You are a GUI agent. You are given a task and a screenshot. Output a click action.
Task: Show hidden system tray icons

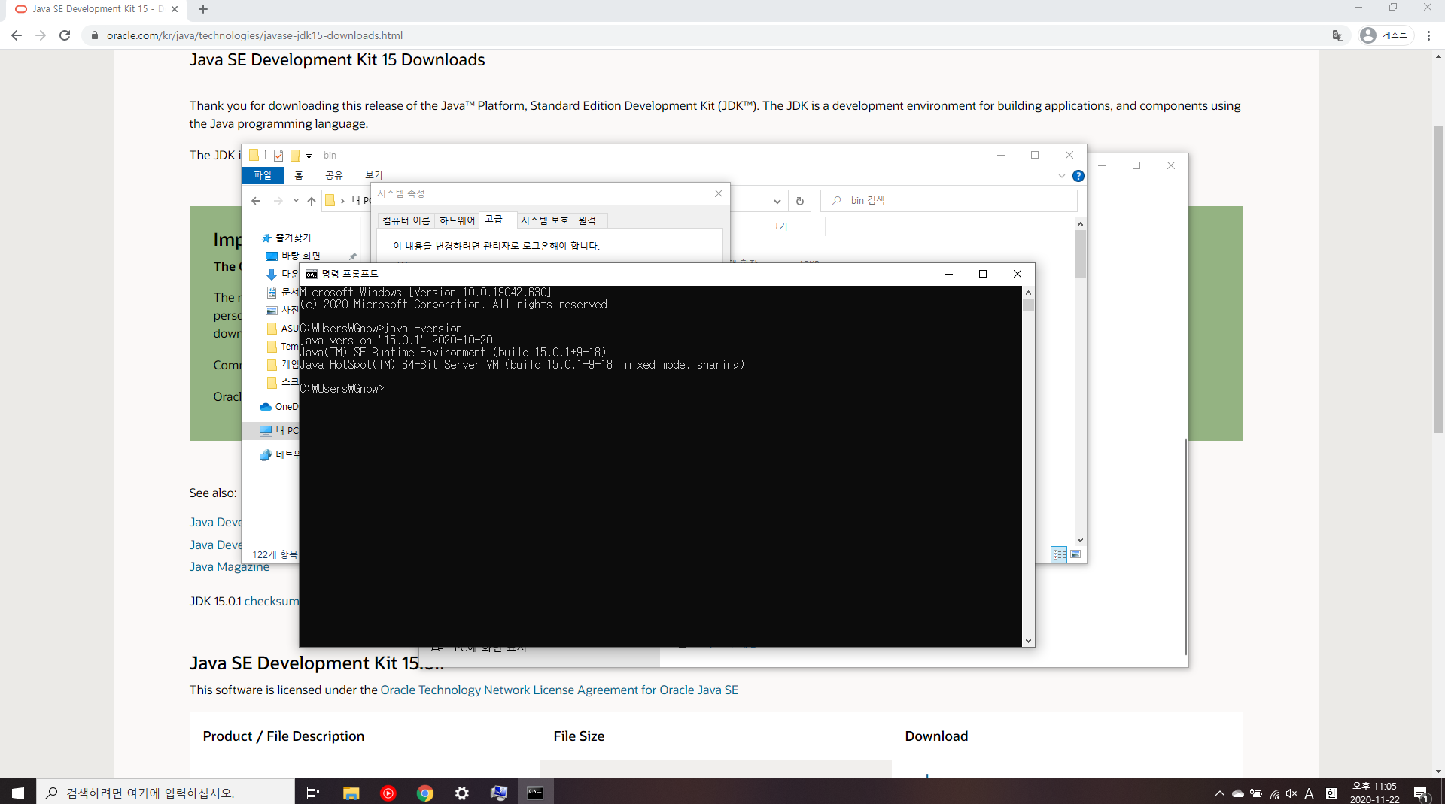pyautogui.click(x=1219, y=793)
